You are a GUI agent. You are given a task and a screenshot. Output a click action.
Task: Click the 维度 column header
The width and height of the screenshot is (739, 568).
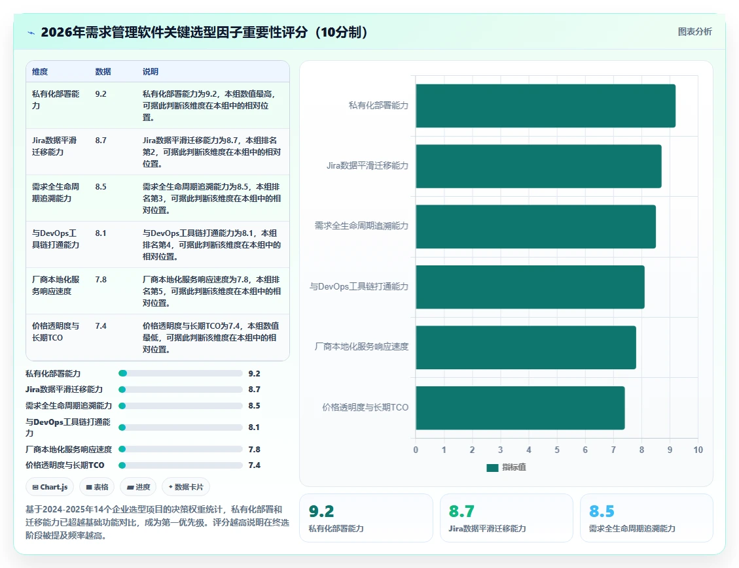pyautogui.click(x=40, y=71)
